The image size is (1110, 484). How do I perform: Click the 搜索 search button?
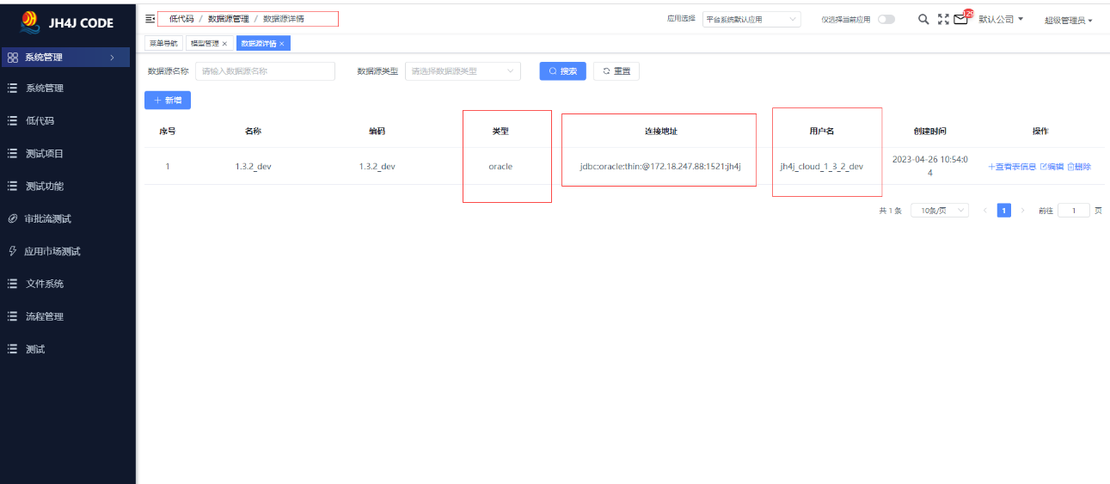coord(563,71)
